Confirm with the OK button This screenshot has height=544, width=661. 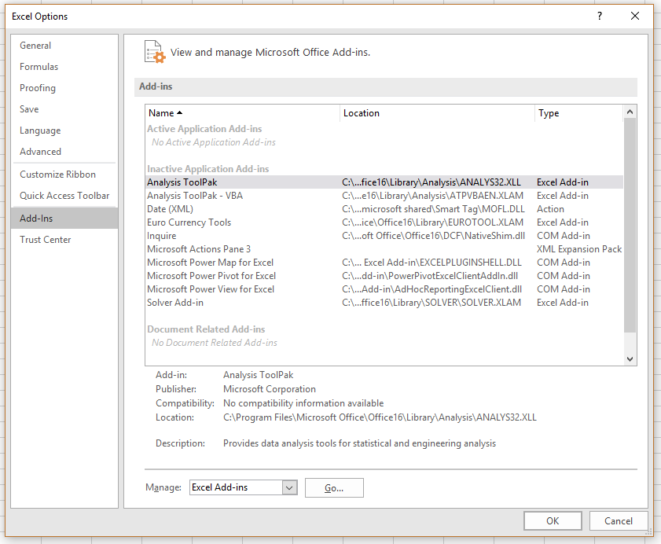pos(553,520)
